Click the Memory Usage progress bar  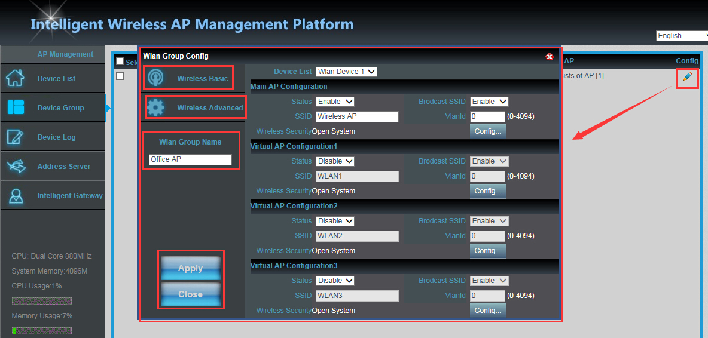(x=41, y=331)
